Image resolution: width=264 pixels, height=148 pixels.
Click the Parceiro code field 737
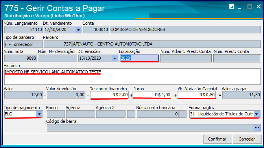tap(57, 44)
